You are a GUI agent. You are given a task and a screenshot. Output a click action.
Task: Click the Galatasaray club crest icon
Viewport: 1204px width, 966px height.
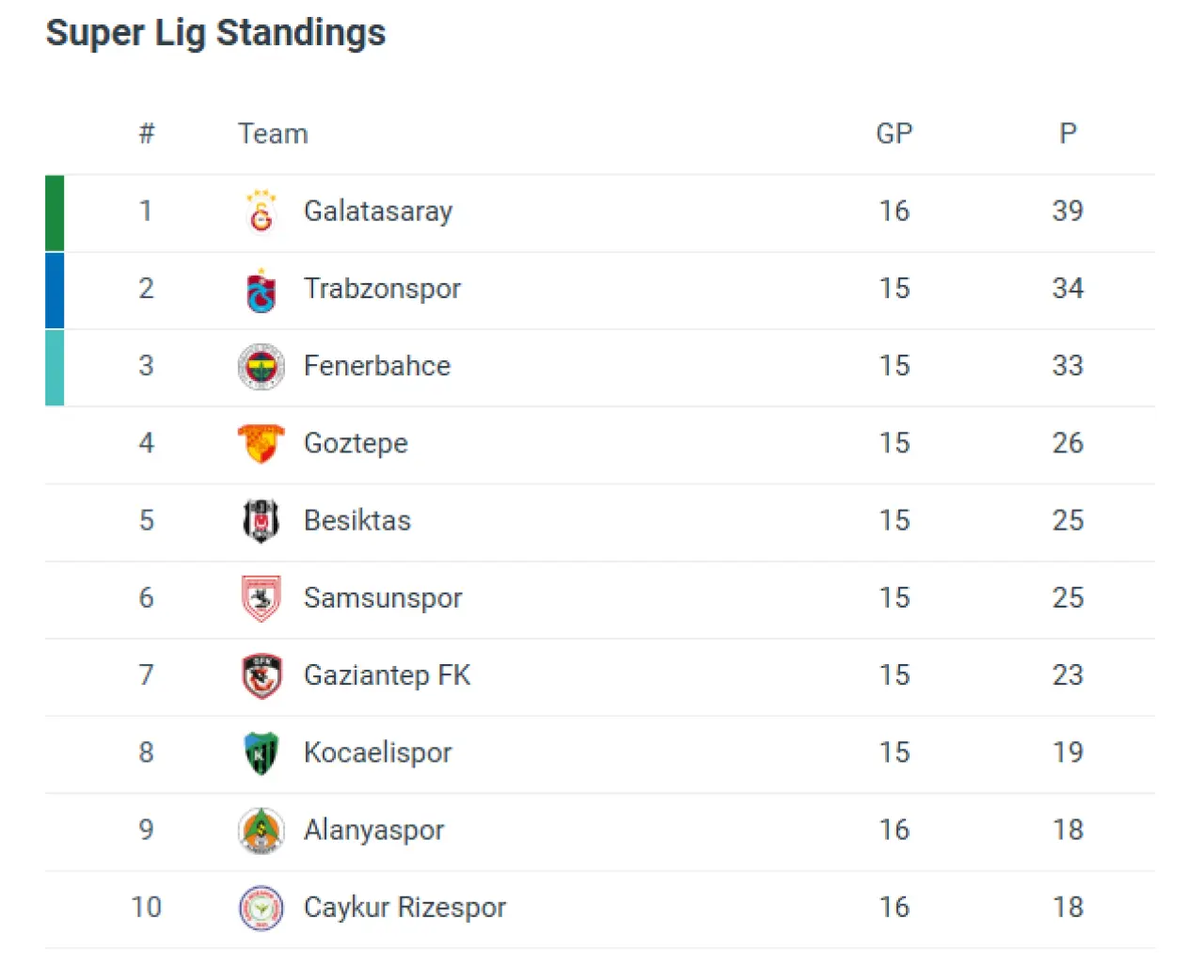coord(261,212)
